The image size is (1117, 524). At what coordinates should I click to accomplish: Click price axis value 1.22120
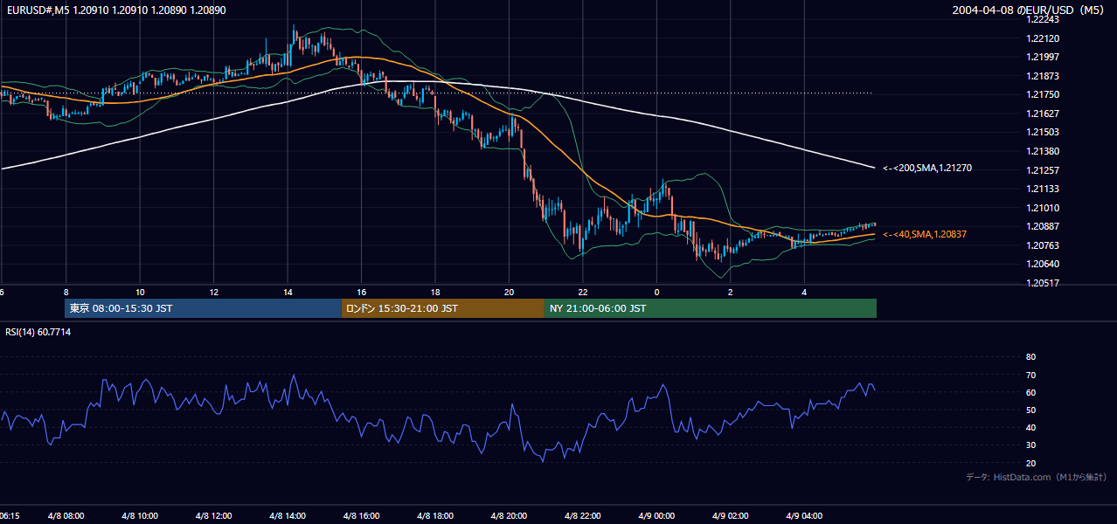(1043, 38)
